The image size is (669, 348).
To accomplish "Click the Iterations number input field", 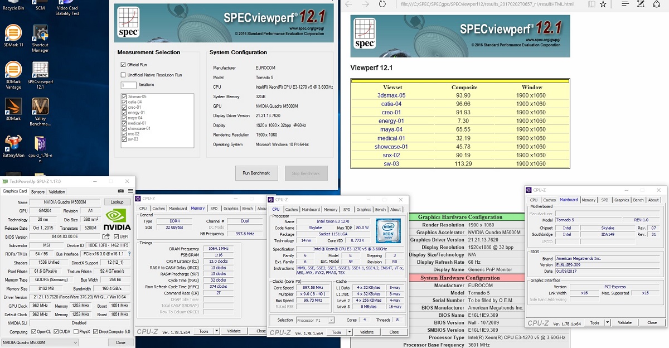I will (x=128, y=85).
